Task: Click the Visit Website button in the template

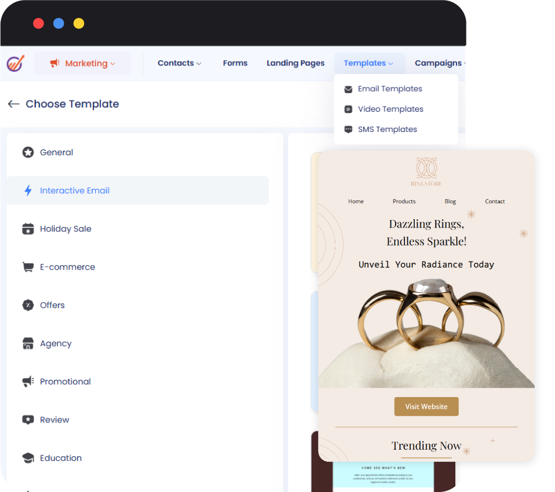Action: pos(426,406)
